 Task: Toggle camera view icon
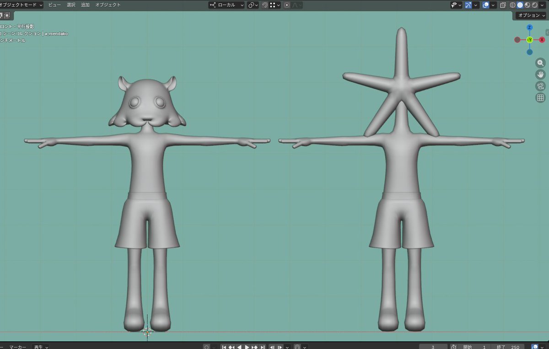[x=540, y=86]
